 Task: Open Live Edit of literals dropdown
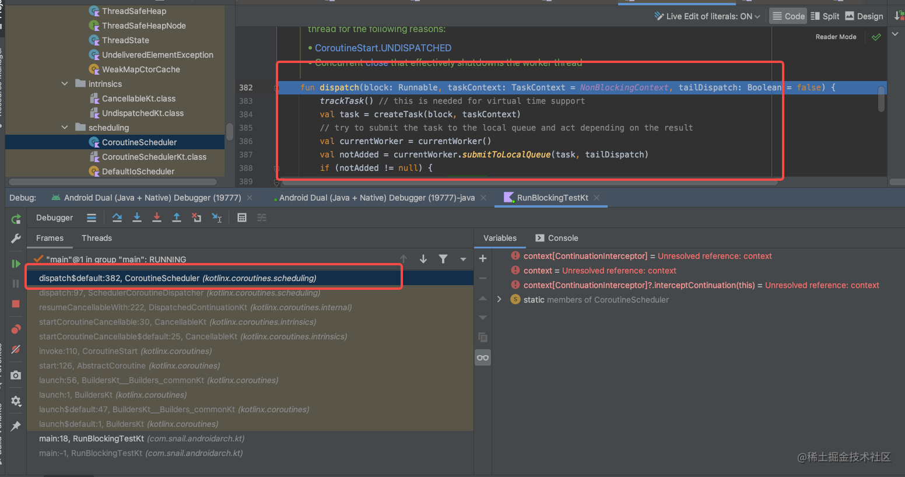pos(707,16)
